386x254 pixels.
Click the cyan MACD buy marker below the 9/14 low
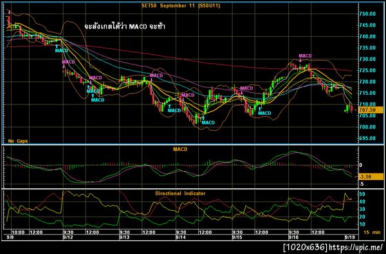point(208,122)
